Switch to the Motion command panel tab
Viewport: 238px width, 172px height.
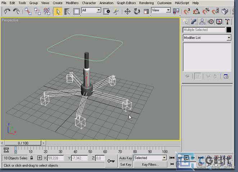click(211, 22)
